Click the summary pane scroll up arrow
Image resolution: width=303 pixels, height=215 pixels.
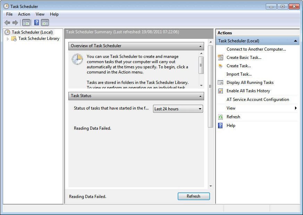(x=211, y=42)
